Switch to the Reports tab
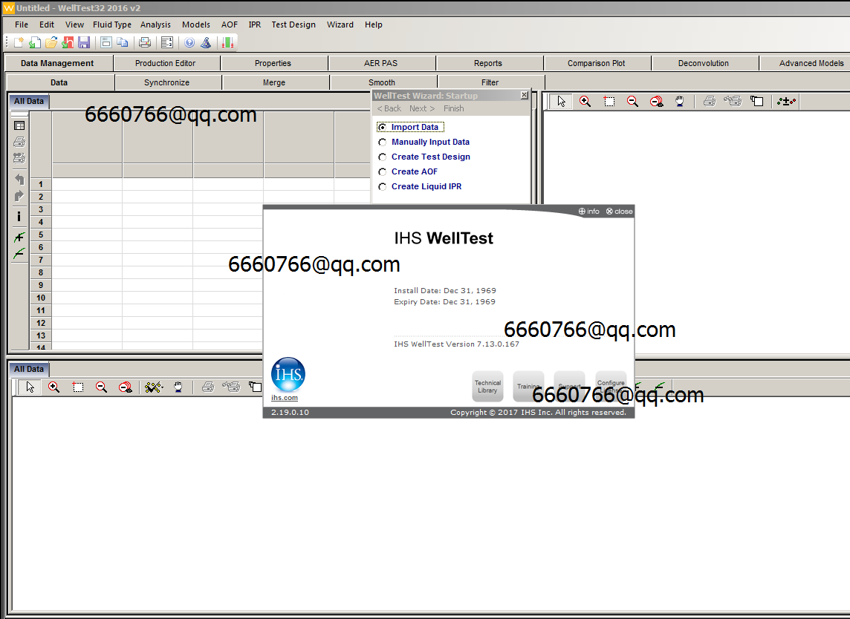The height and width of the screenshot is (619, 850). pyautogui.click(x=488, y=63)
